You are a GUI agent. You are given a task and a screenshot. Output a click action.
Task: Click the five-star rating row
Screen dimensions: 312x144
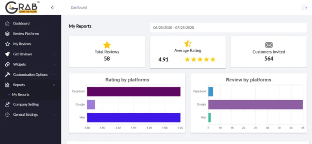(x=200, y=60)
